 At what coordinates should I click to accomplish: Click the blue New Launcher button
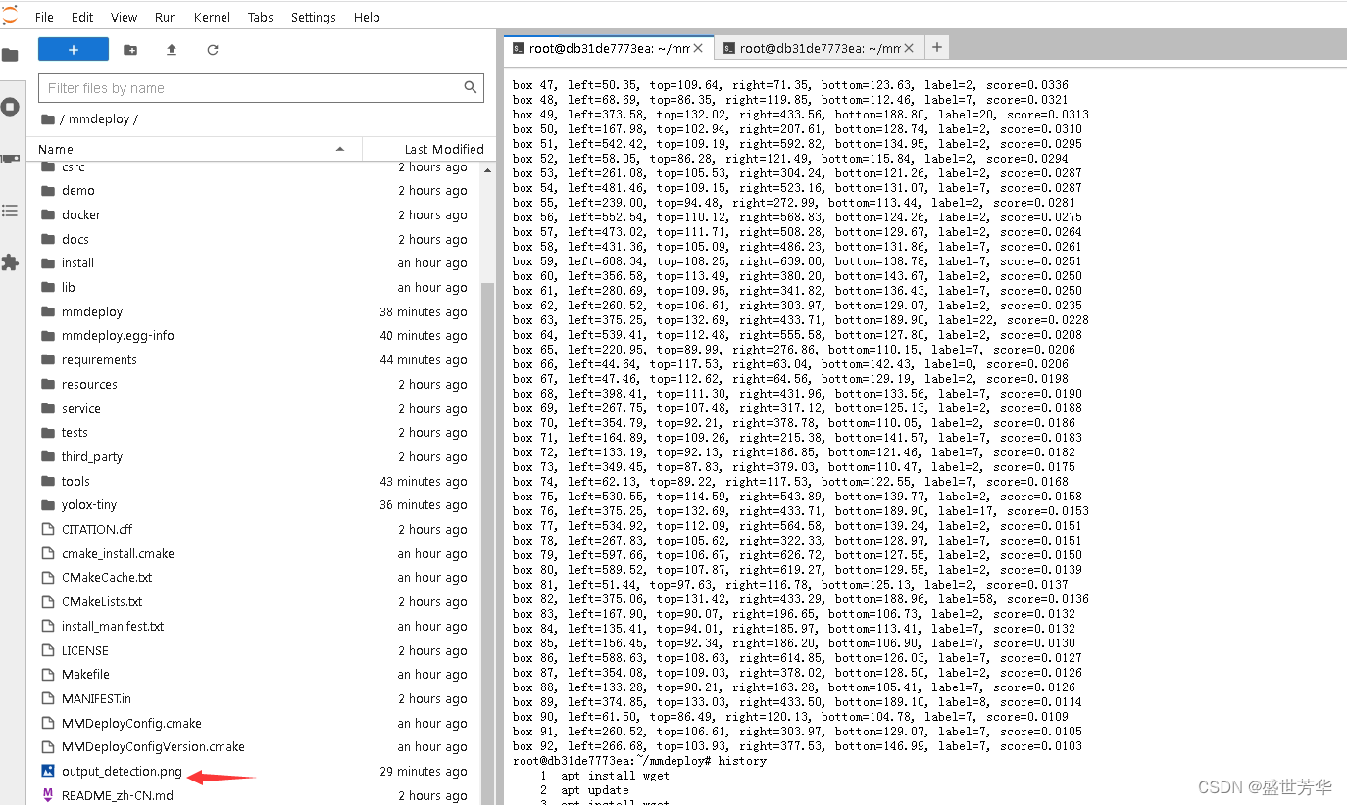tap(73, 49)
